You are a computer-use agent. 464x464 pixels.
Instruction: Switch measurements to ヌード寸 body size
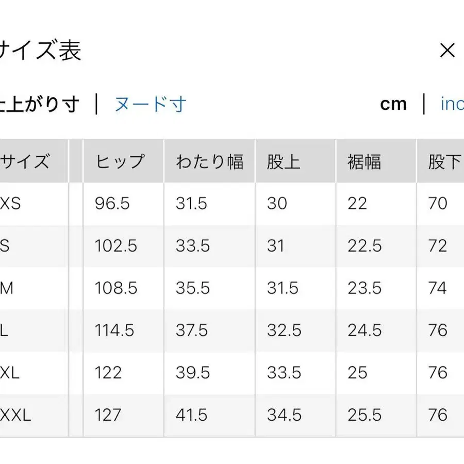pyautogui.click(x=150, y=104)
